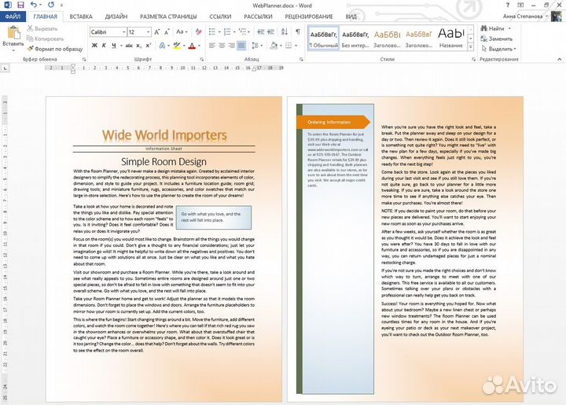The height and width of the screenshot is (405, 566).
Task: Toggle superscript x² formatting
Action: click(149, 46)
